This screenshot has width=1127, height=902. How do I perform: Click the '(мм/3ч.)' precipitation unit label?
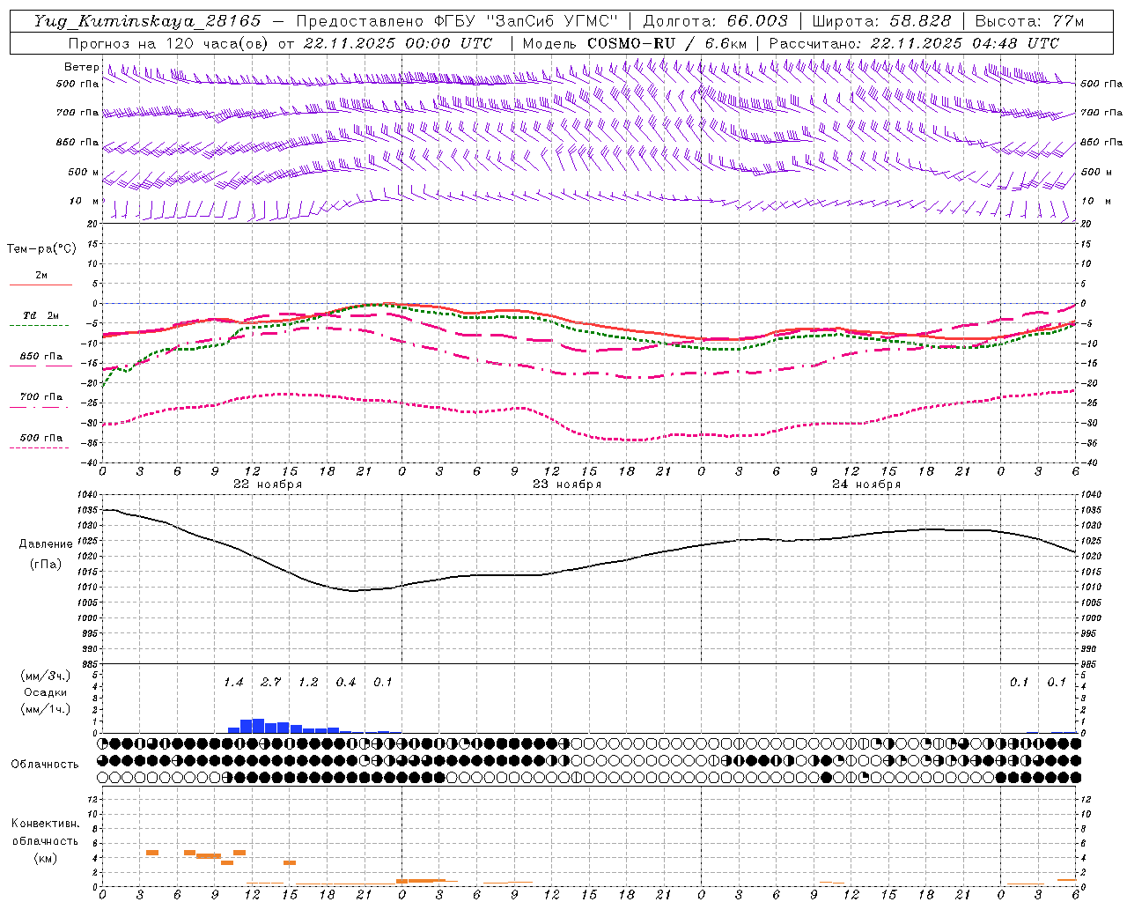46,676
